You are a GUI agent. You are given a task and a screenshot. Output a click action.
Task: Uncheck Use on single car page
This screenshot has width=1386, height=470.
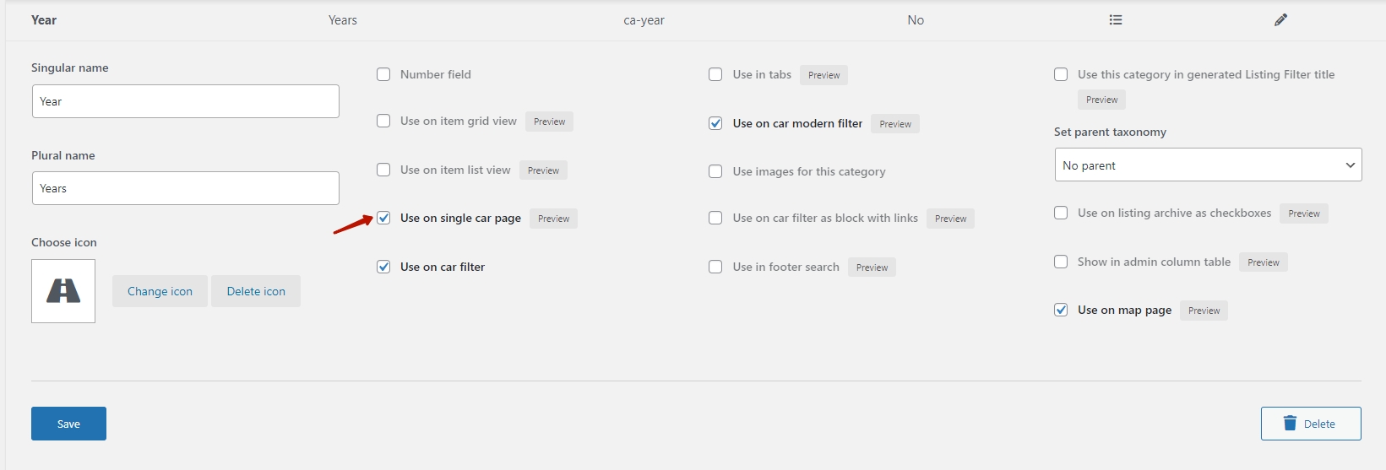coord(383,219)
